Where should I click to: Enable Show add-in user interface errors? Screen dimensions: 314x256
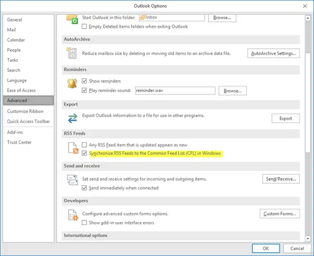point(84,222)
